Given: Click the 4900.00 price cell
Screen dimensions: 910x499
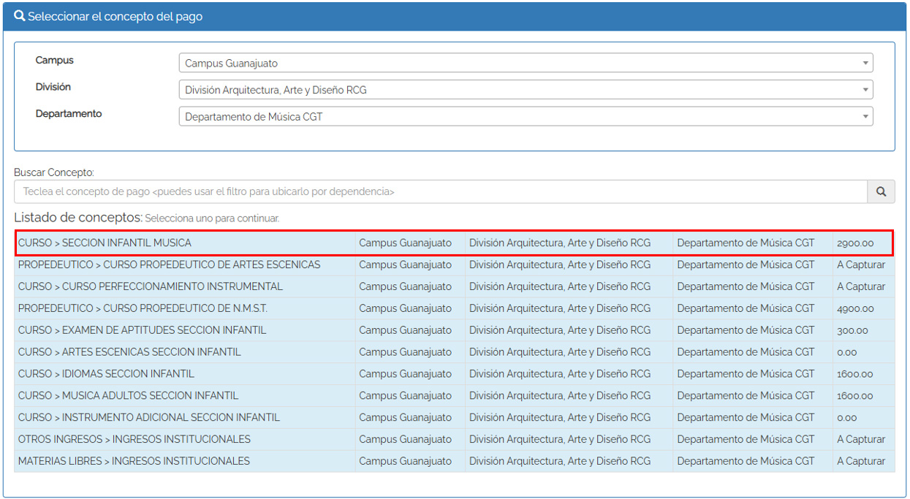Looking at the screenshot, I should (855, 308).
